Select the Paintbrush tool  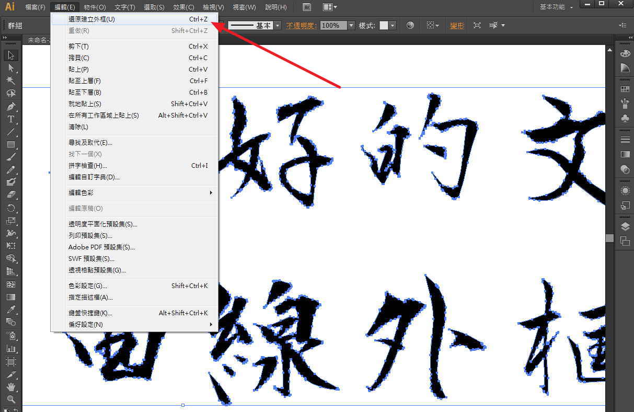pyautogui.click(x=11, y=157)
